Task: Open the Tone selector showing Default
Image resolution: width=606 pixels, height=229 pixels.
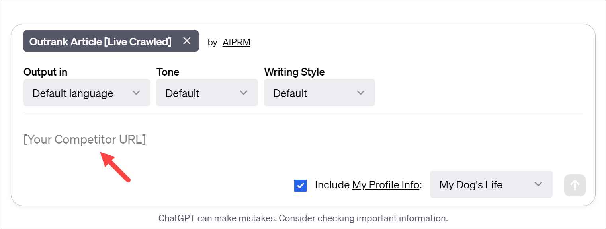Action: click(x=207, y=92)
